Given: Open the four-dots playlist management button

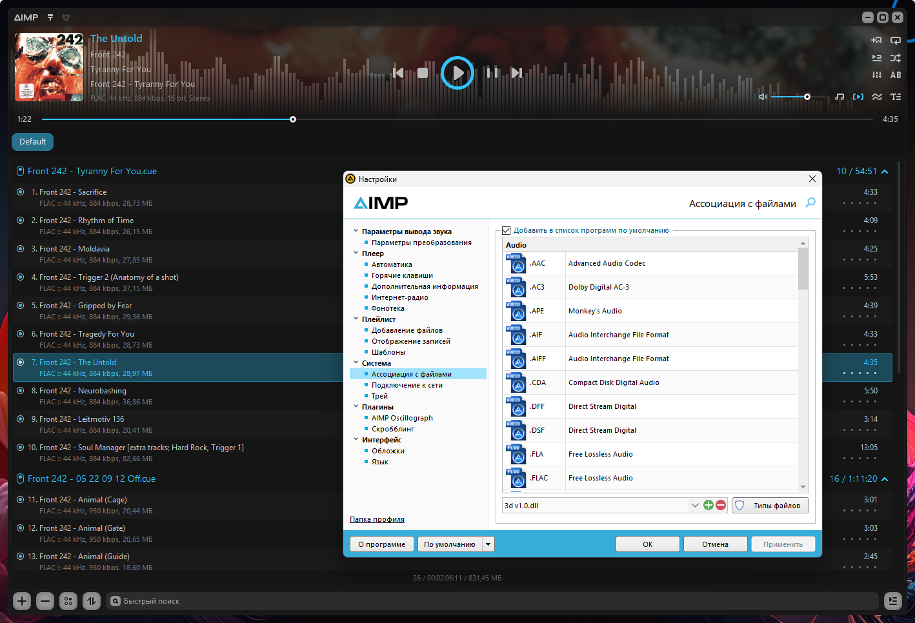Looking at the screenshot, I should (68, 601).
